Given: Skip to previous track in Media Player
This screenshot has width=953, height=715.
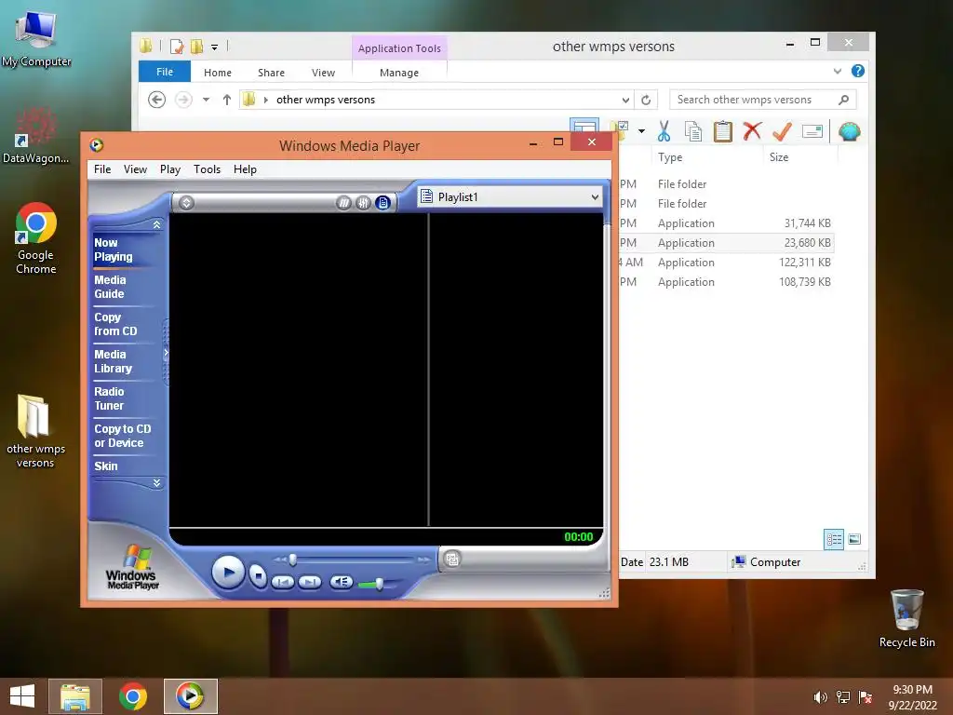Looking at the screenshot, I should pyautogui.click(x=283, y=583).
